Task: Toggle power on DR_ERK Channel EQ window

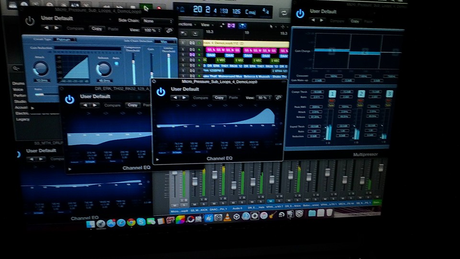Action: coord(69,99)
